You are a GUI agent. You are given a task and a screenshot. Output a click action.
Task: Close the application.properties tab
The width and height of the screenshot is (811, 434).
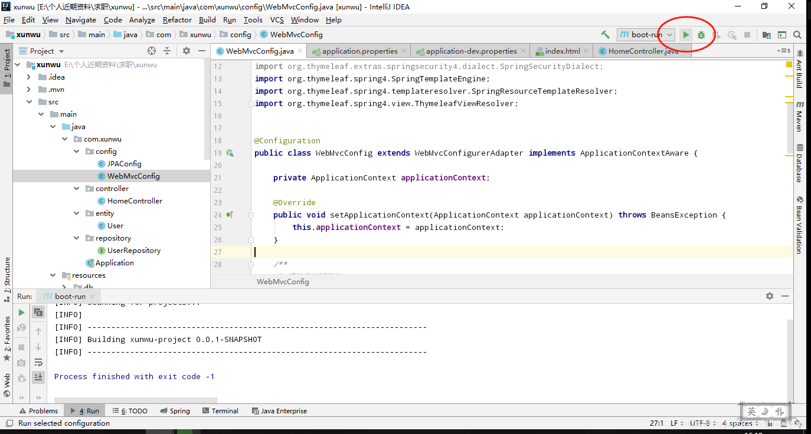pos(404,51)
